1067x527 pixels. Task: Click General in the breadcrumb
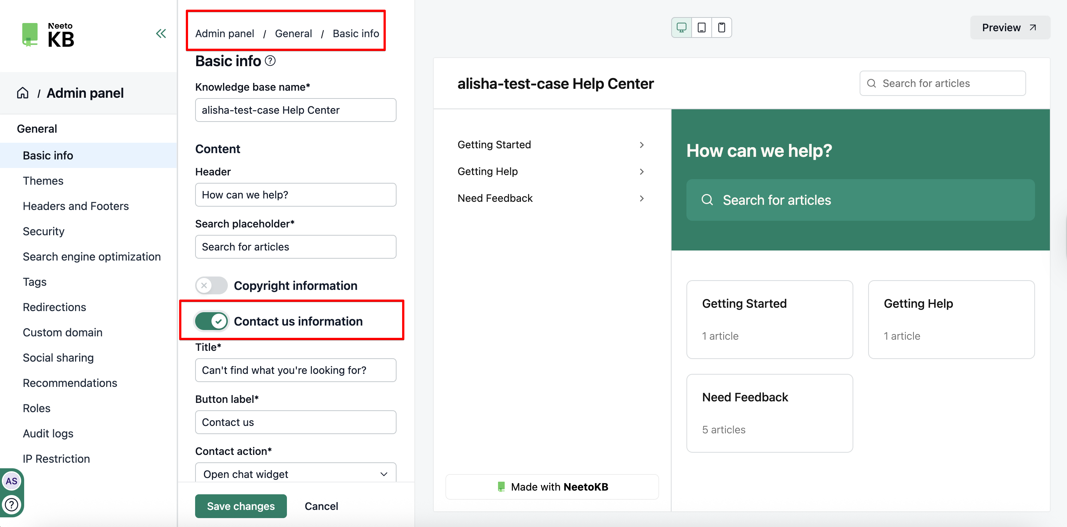coord(293,33)
